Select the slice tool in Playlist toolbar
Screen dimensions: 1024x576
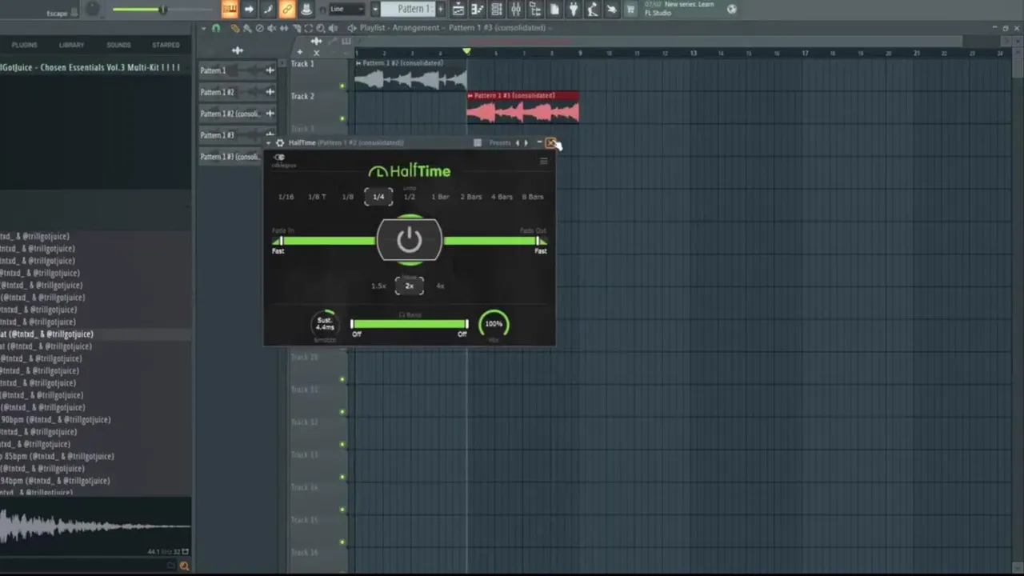click(x=296, y=28)
